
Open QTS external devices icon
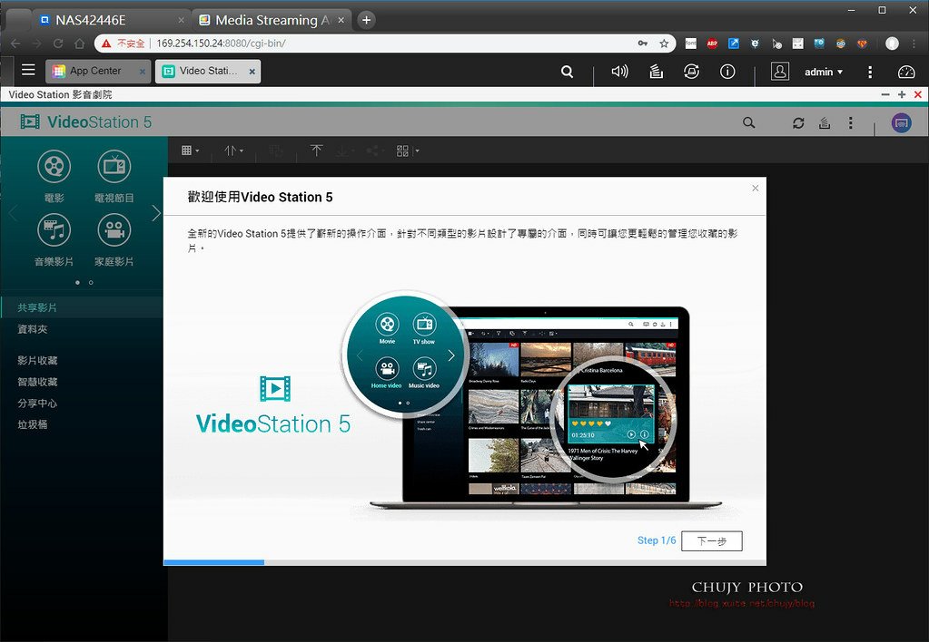pos(691,72)
